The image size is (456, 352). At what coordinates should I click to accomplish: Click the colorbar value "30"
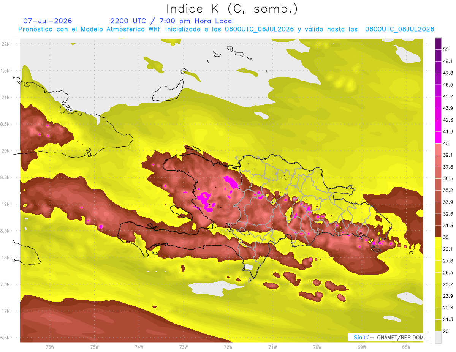click(x=446, y=237)
